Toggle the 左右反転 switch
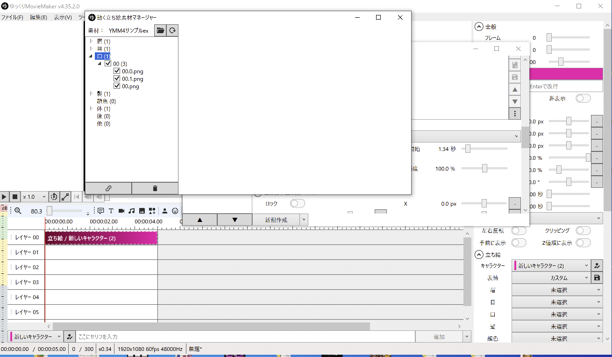Viewport: 612px width, 357px height. tap(519, 231)
